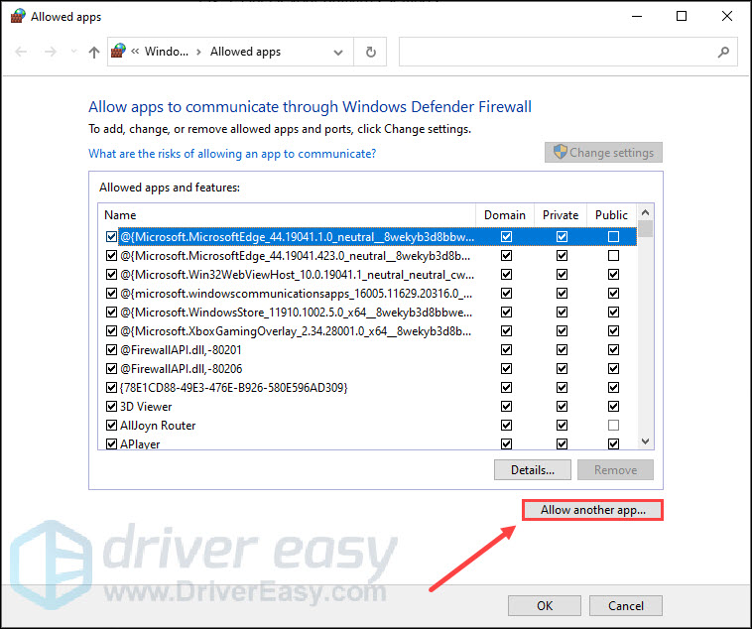The image size is (752, 629).
Task: Sort the list by the Name column
Action: click(287, 215)
